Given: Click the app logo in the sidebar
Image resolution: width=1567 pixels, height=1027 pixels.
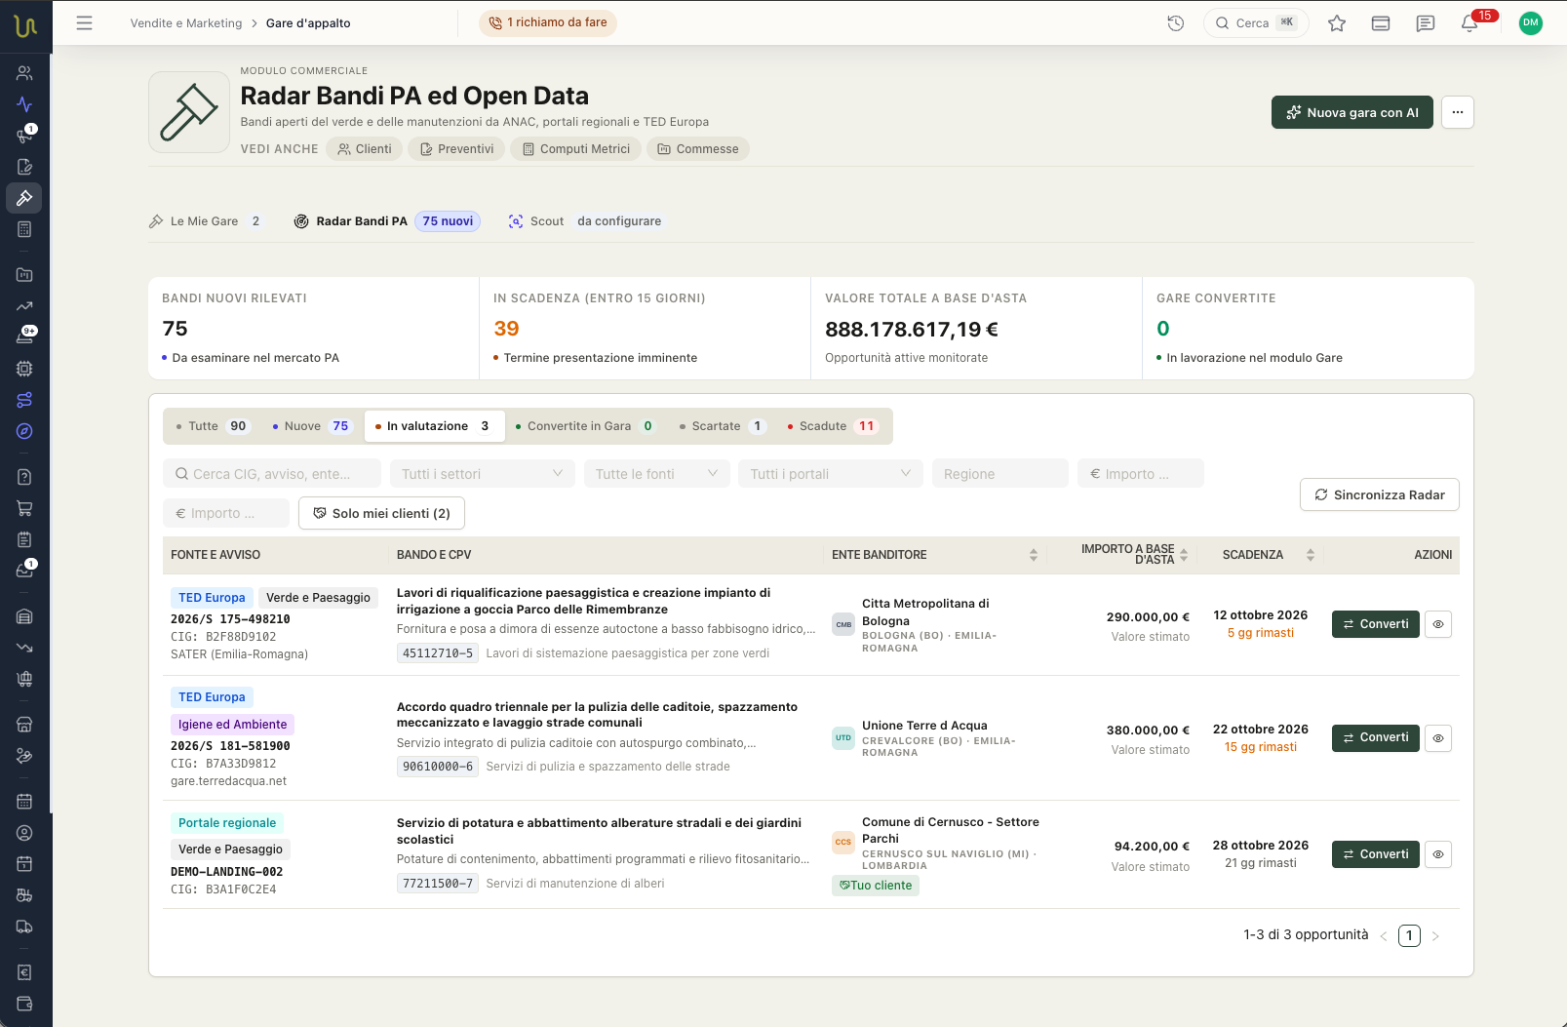Looking at the screenshot, I should [x=25, y=26].
